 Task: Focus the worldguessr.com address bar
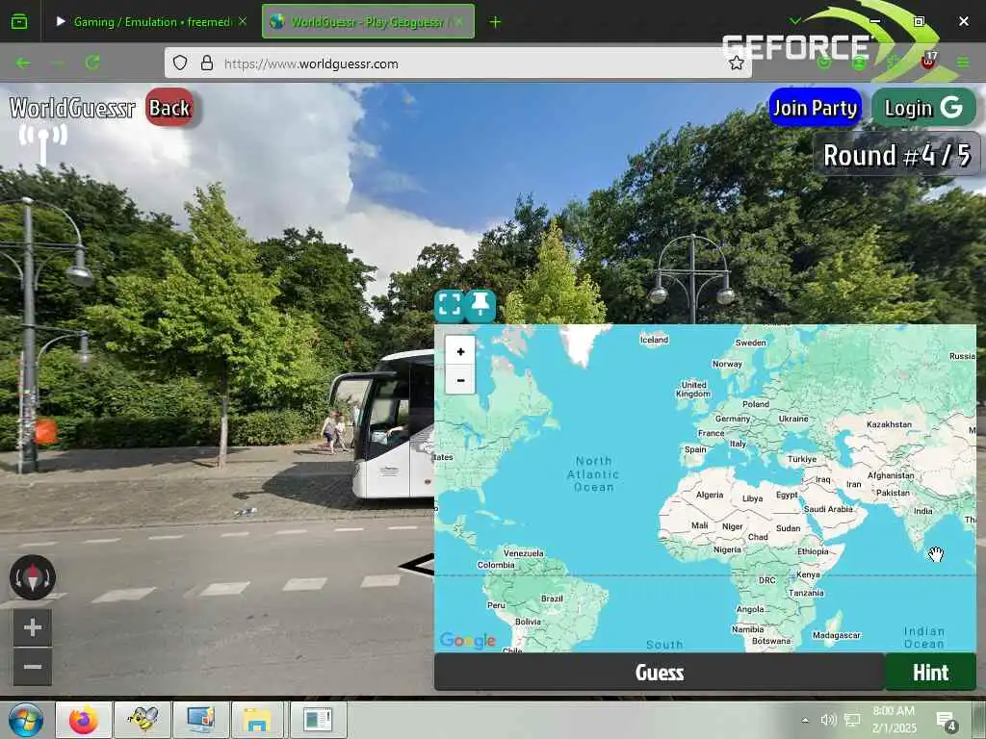click(457, 64)
